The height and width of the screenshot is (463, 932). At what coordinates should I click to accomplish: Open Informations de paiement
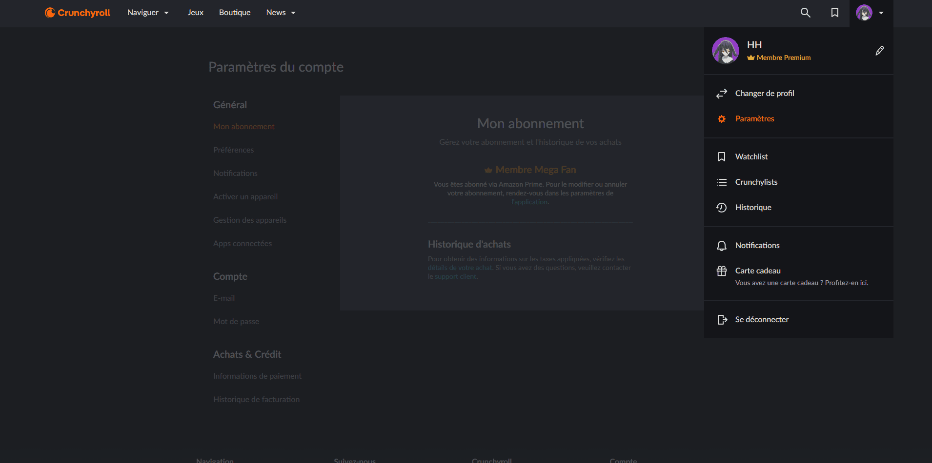[x=257, y=376]
